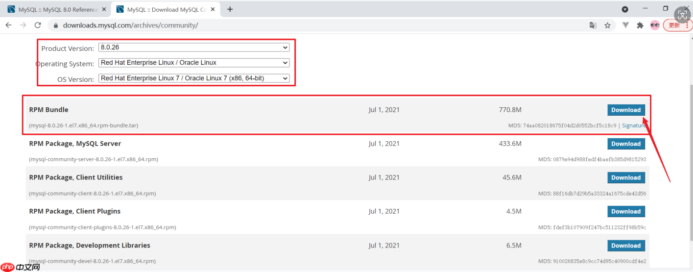The width and height of the screenshot is (693, 272).
Task: Open the browser profile avatar
Action: [655, 25]
